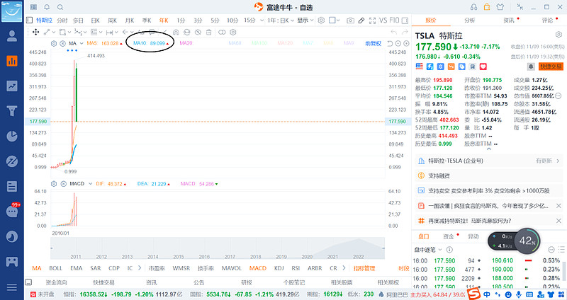Switch to 日K chart period tab
The width and height of the screenshot is (567, 300).
[95, 21]
